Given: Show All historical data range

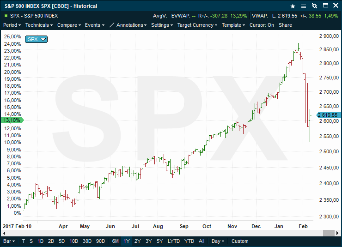Looking at the screenshot, I should 202,241.
